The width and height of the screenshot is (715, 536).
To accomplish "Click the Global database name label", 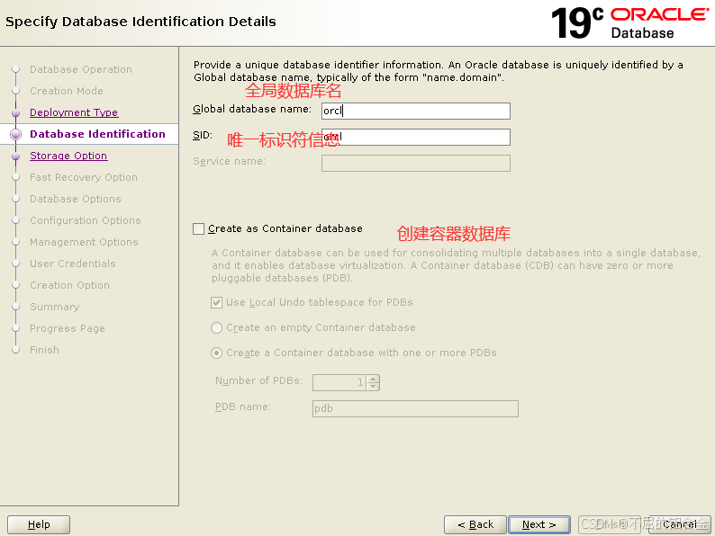I will click(252, 110).
